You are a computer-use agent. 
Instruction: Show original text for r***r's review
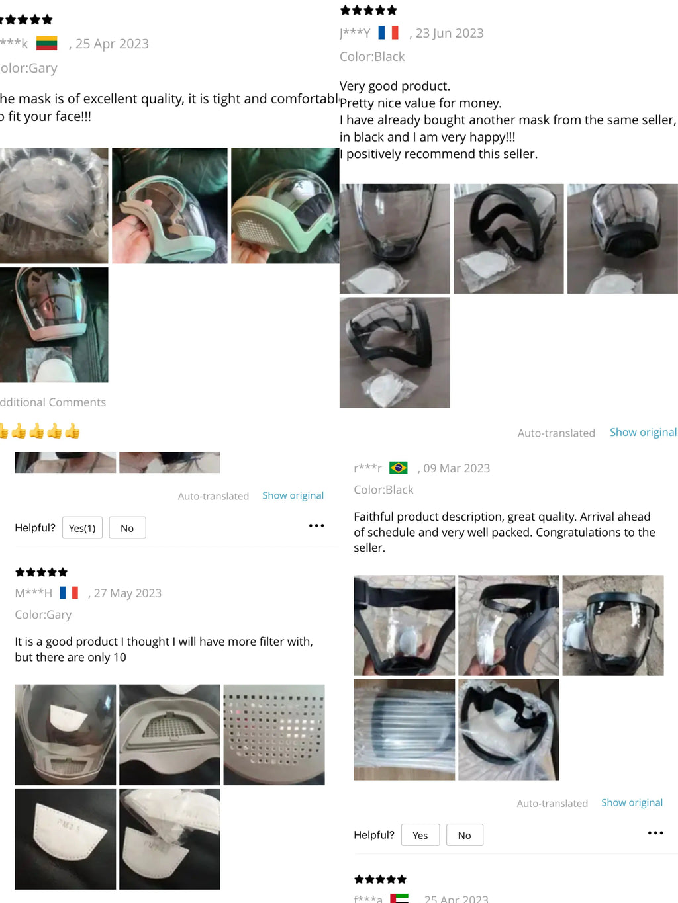click(632, 802)
